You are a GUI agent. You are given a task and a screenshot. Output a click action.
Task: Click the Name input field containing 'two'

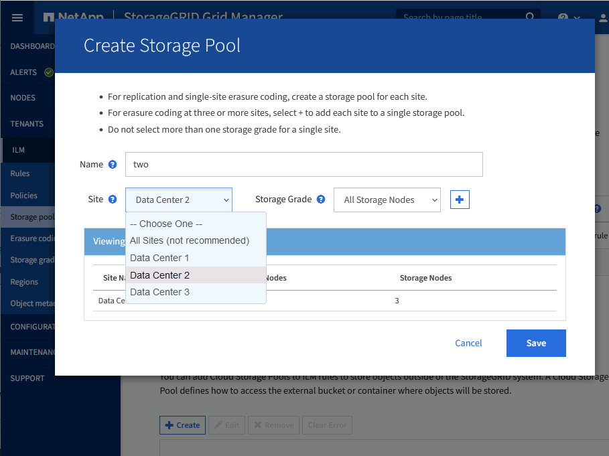pos(303,165)
